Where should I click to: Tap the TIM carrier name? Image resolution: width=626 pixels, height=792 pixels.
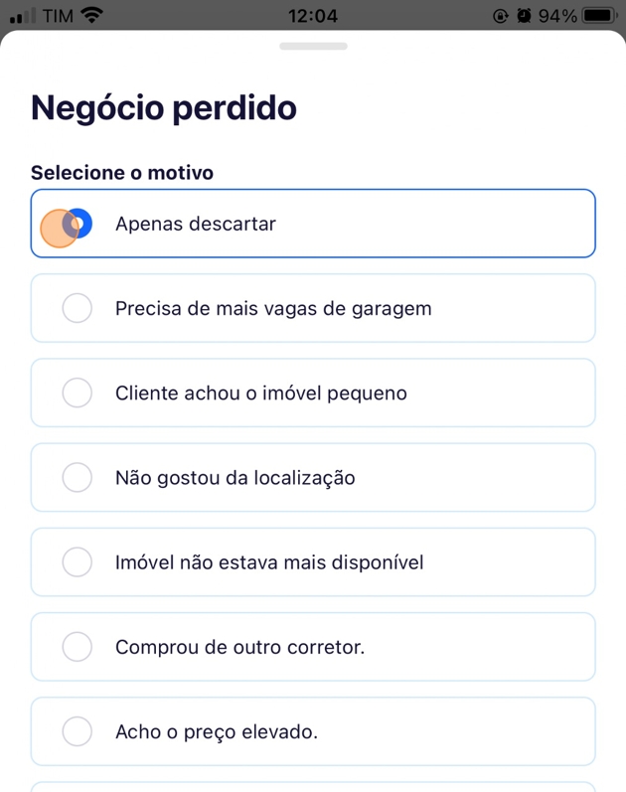click(x=59, y=16)
